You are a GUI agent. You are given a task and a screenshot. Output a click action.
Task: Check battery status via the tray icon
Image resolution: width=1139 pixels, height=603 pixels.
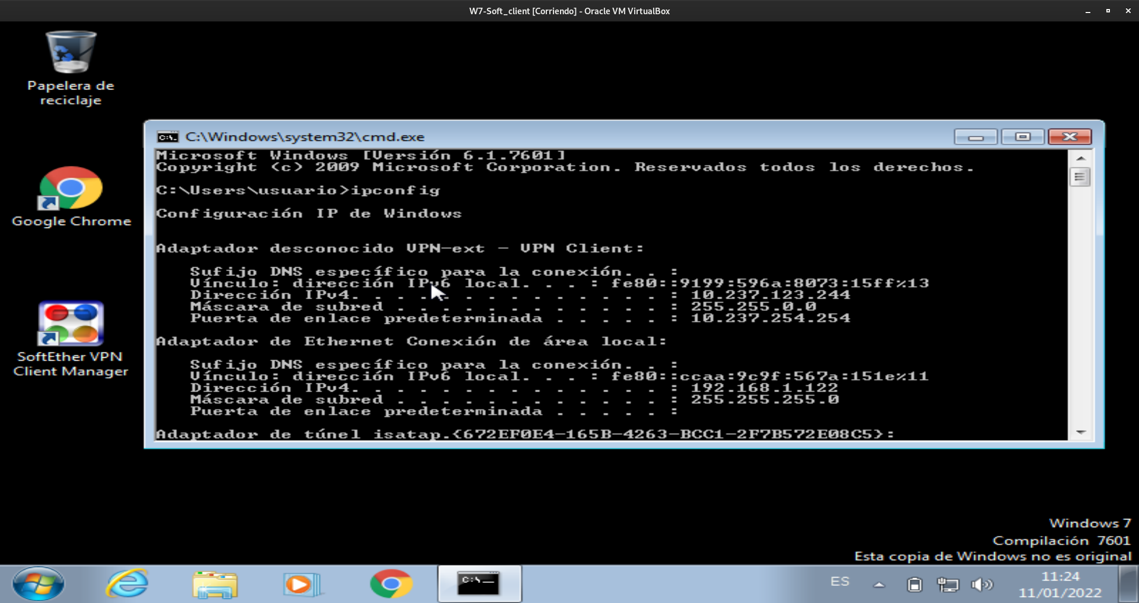[x=915, y=584]
